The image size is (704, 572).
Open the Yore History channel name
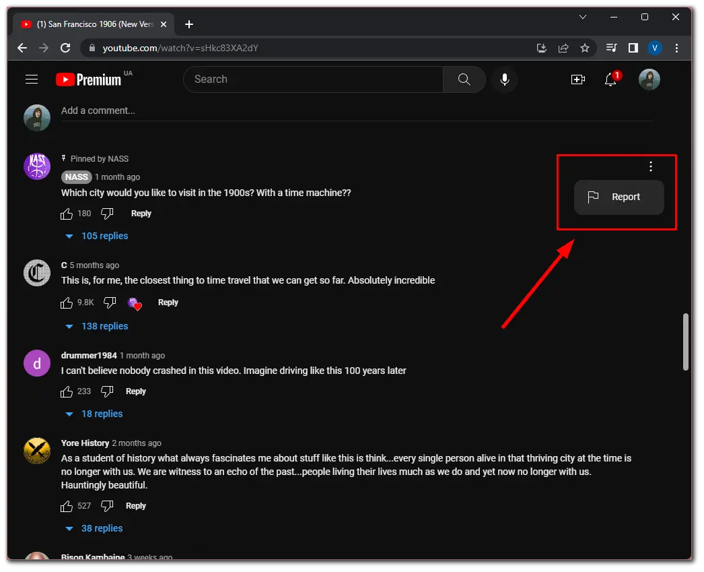coord(85,443)
